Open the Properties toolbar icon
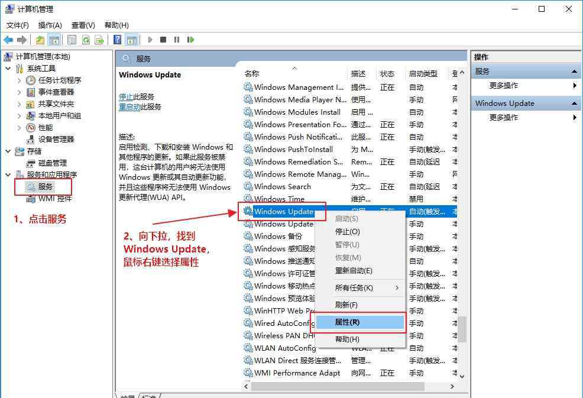583x398 pixels. point(72,40)
